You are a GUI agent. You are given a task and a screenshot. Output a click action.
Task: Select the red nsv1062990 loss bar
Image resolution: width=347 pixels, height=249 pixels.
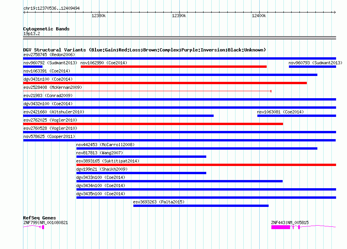coord(174,67)
